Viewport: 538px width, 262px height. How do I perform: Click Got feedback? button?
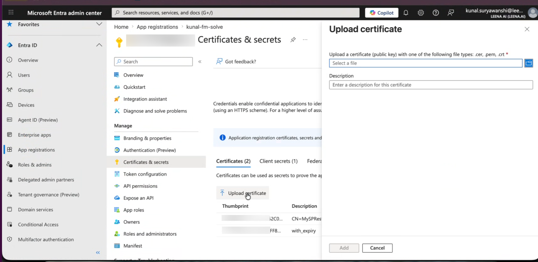(x=236, y=61)
